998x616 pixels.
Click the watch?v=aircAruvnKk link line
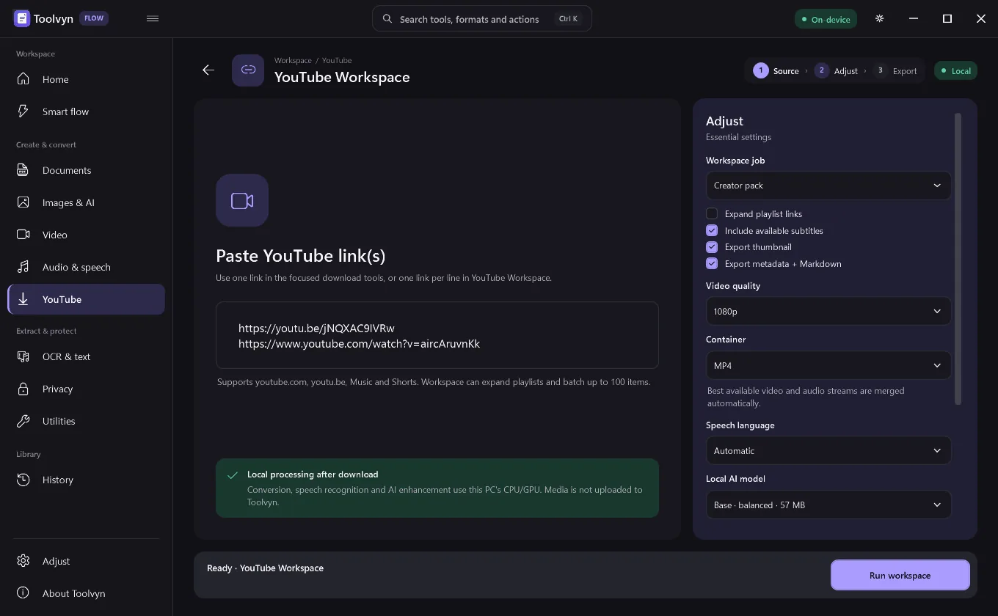[359, 343]
